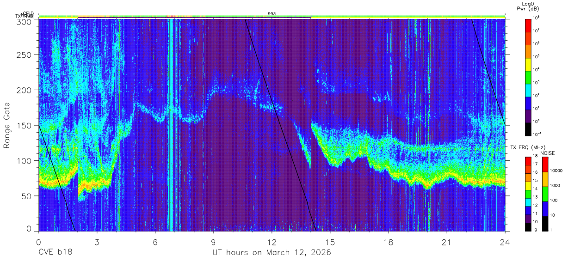
Task: Click the black segment of Lag0 Pwr colorbar
Action: point(528,128)
